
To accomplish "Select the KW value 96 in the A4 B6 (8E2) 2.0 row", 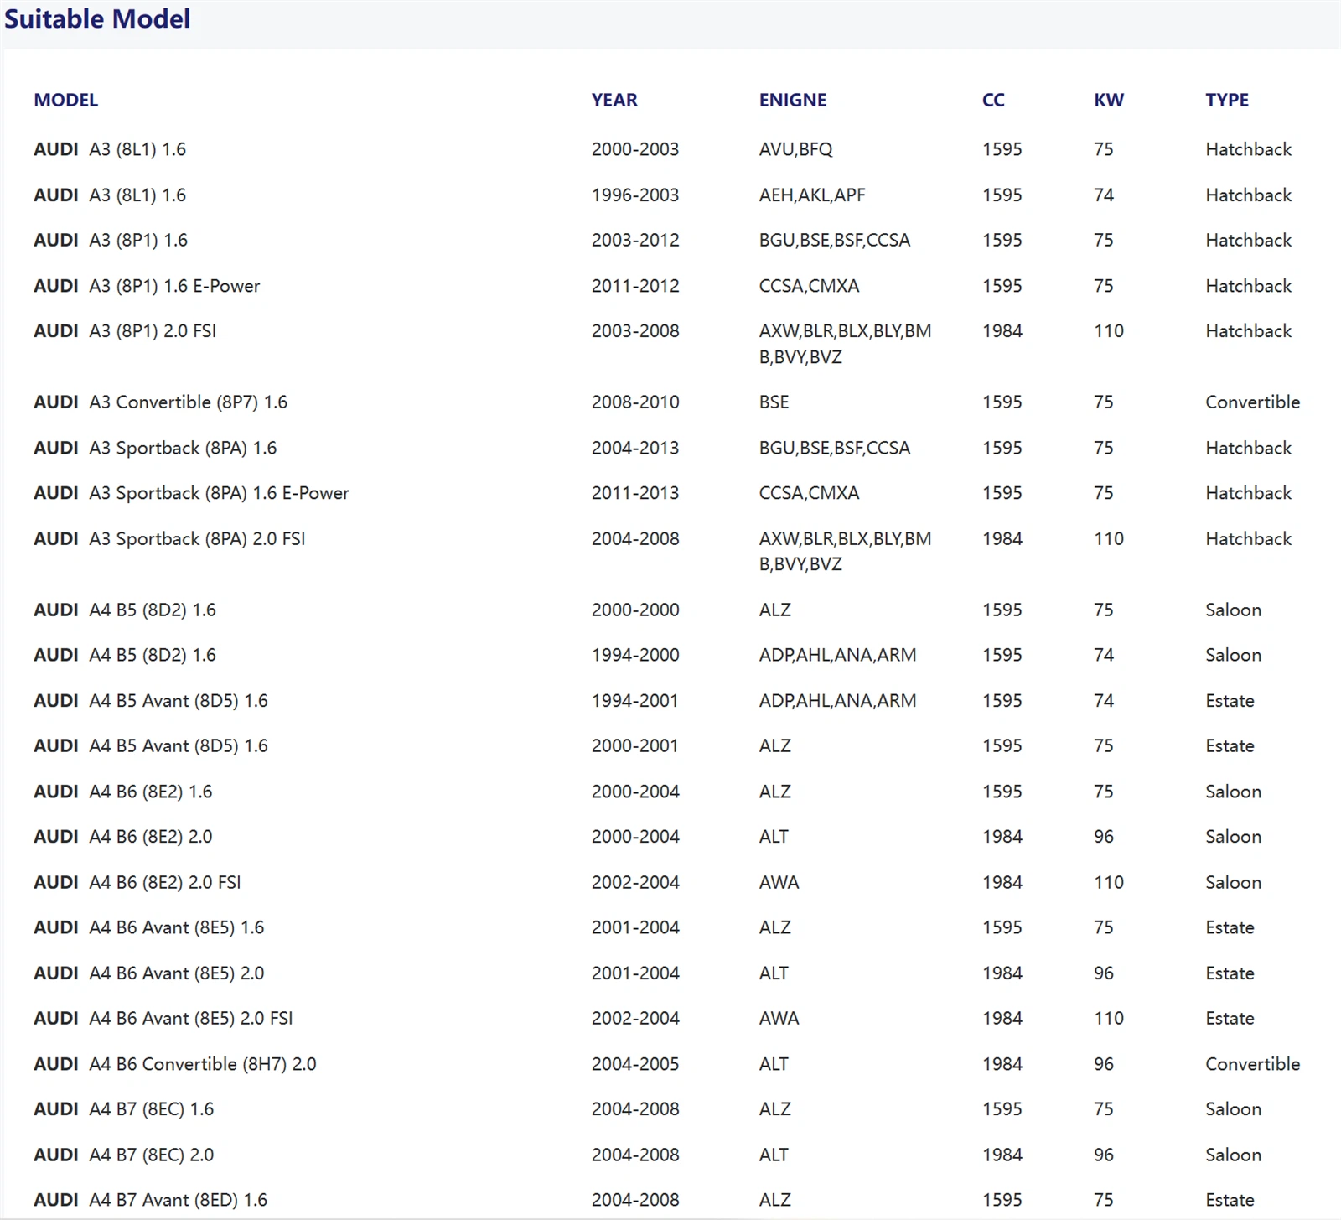I will pyautogui.click(x=1104, y=837).
